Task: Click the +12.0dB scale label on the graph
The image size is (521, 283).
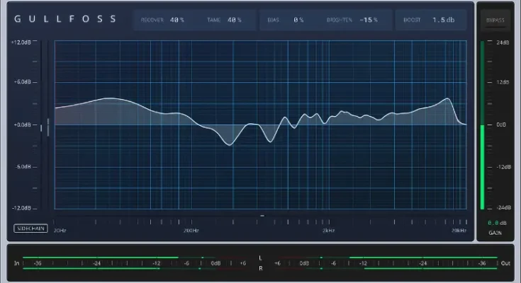Action: tap(21, 42)
